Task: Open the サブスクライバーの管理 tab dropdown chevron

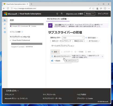Action: (68, 19)
